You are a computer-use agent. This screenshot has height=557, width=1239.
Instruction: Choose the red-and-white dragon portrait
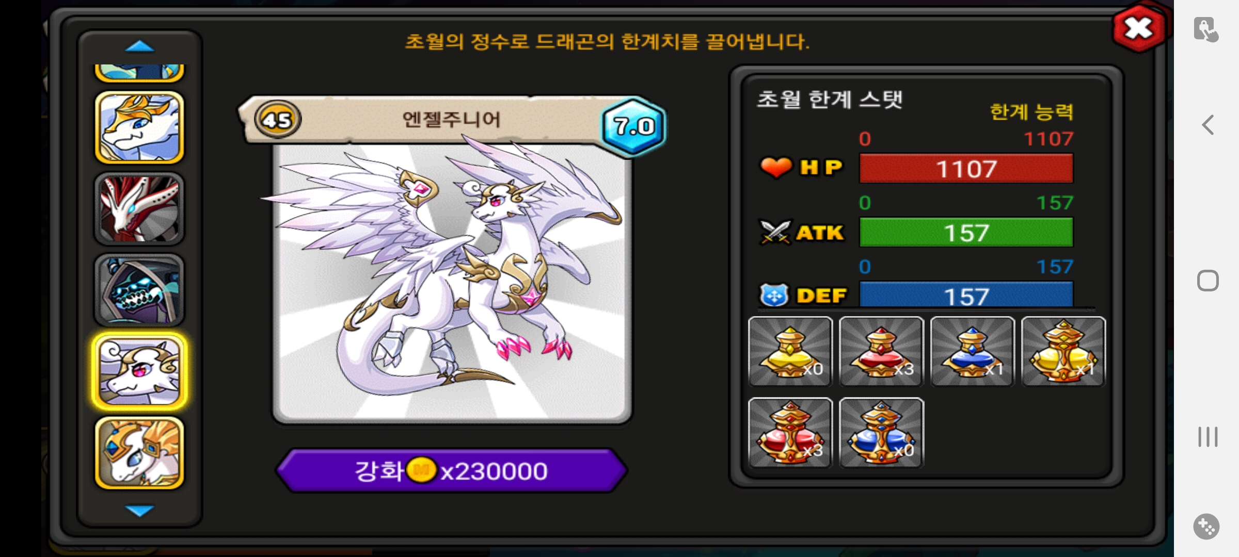[139, 208]
